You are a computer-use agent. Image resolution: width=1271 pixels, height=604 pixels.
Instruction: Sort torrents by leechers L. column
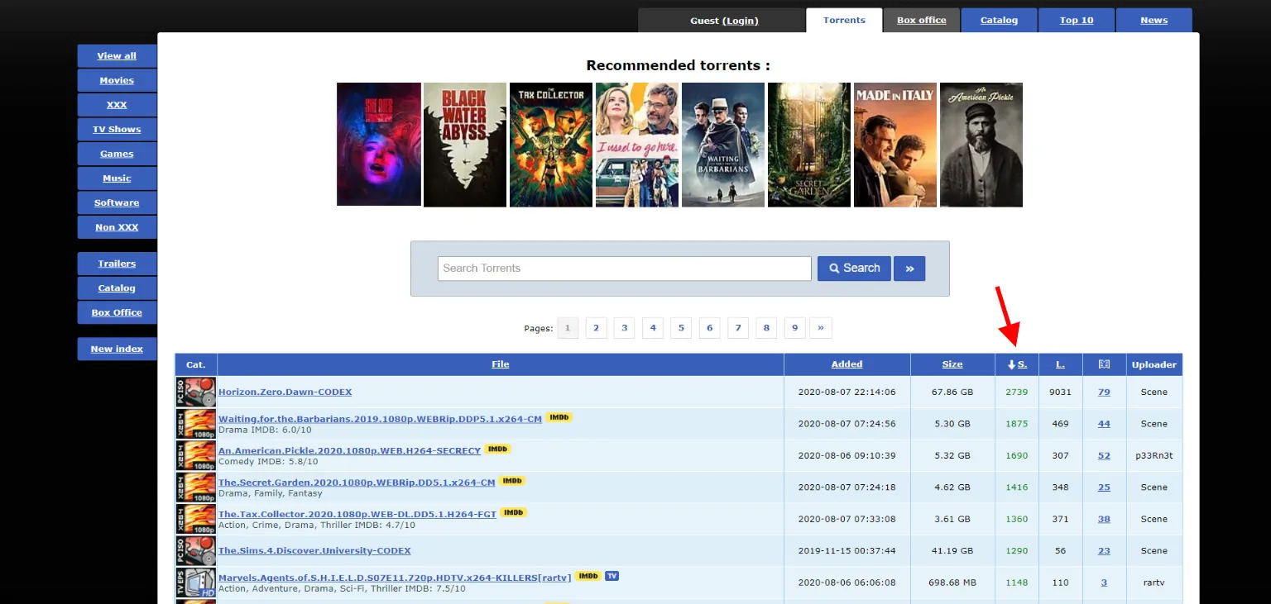(x=1060, y=364)
